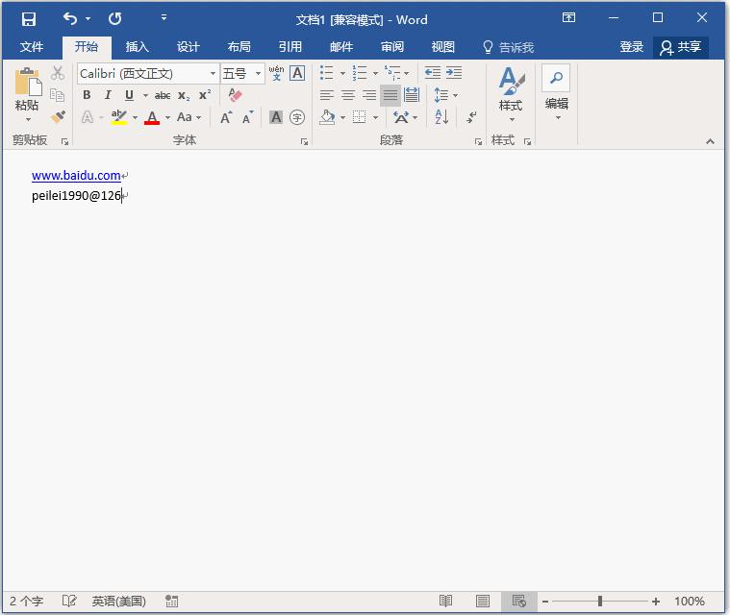This screenshot has width=730, height=615.
Task: Adjust the zoom slider in status bar
Action: (x=600, y=602)
